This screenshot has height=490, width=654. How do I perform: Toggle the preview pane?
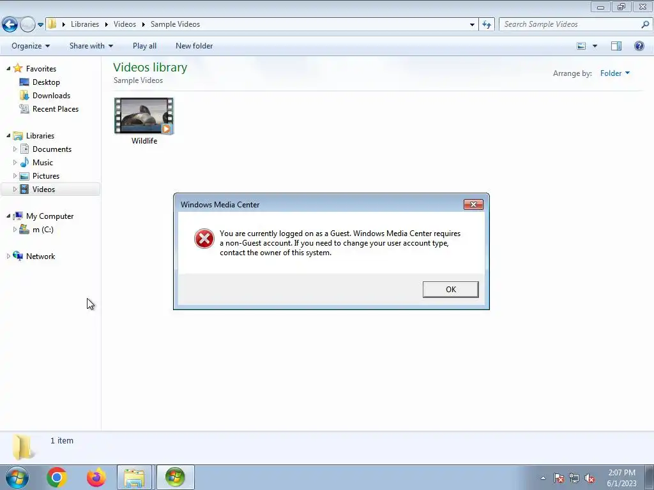coord(616,46)
